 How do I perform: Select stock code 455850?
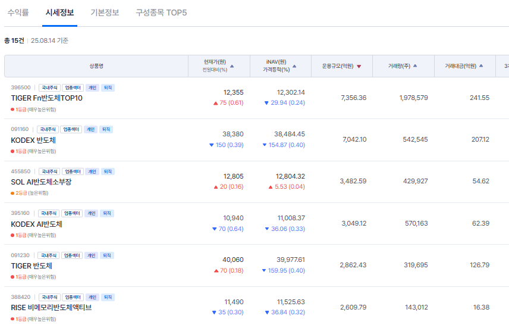[21, 171]
